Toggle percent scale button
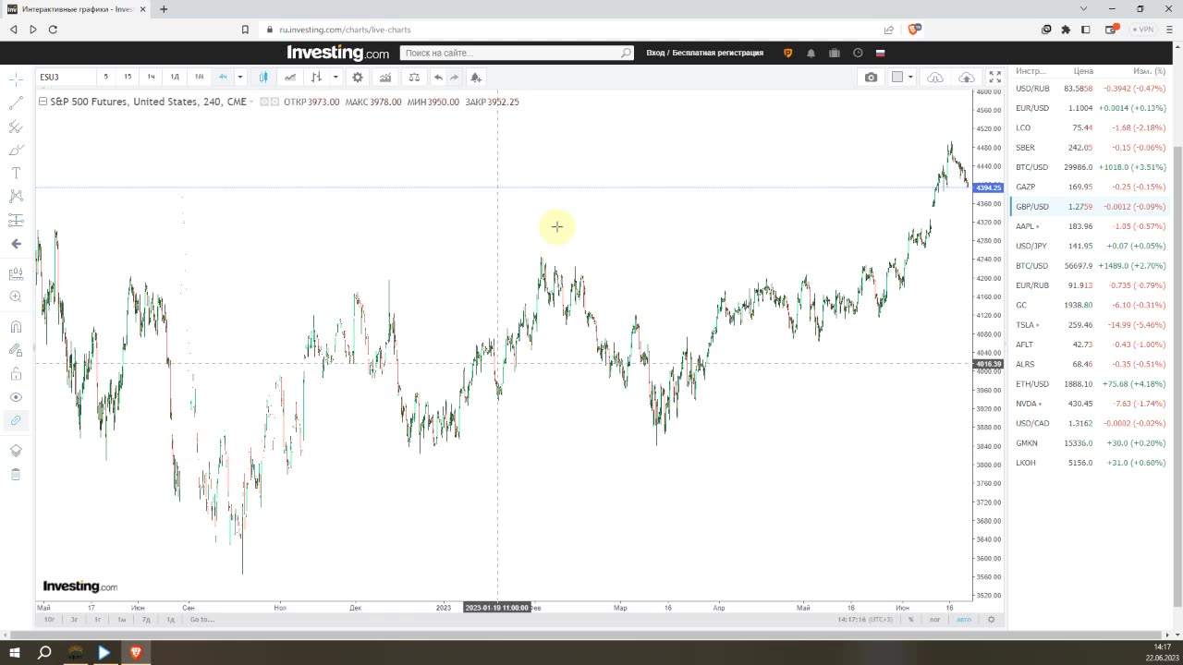Screen dimensions: 1183x665 coord(910,620)
